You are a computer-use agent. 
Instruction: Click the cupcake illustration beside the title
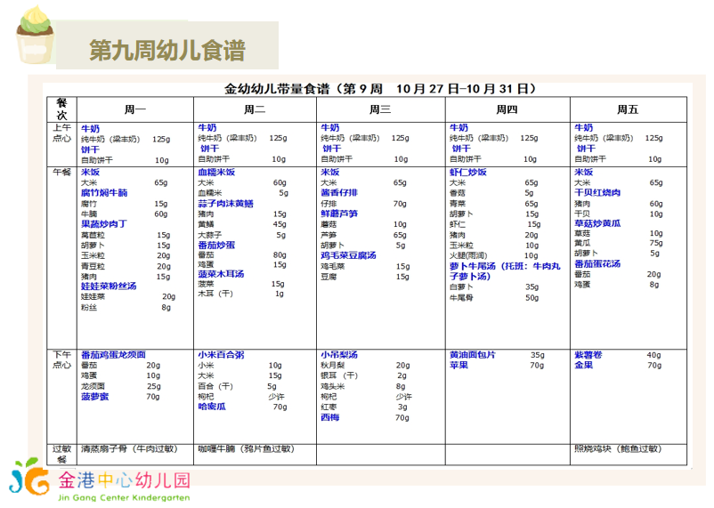[x=35, y=35]
